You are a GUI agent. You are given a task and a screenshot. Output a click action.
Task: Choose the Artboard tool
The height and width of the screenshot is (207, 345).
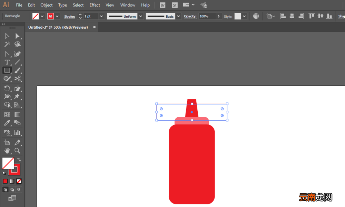click(x=7, y=142)
